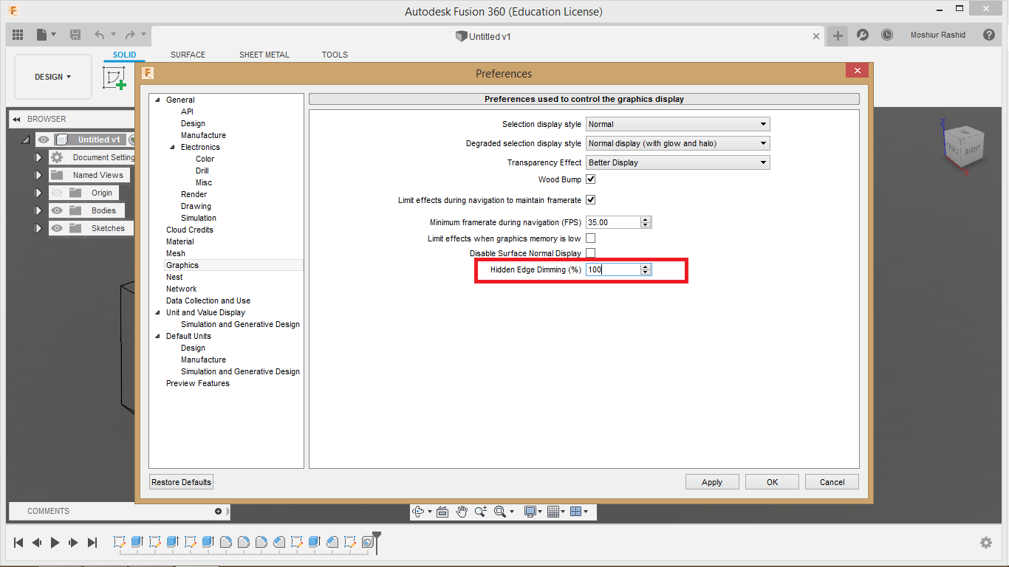Check Disable Surface Normal Display

[x=590, y=253]
